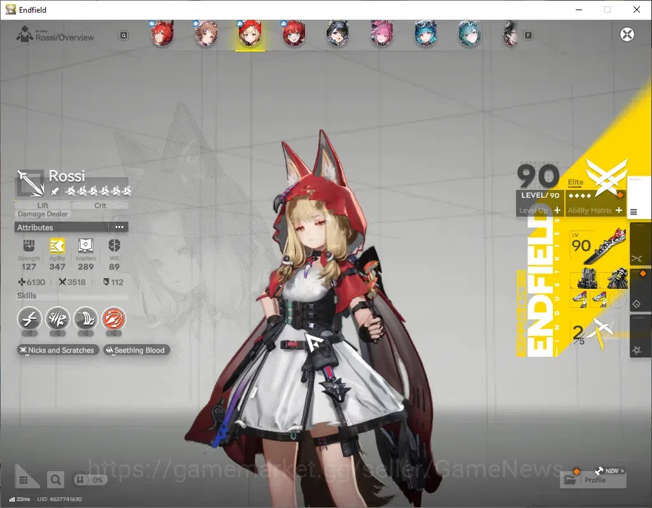Click the Intellect book icon
This screenshot has width=652, height=508.
(x=86, y=246)
